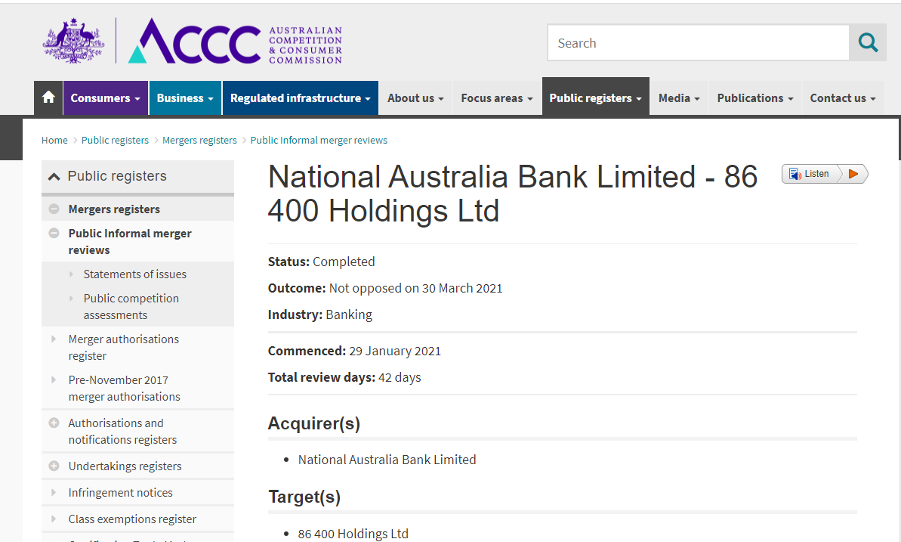Click the Listen speaker icon

pos(795,174)
